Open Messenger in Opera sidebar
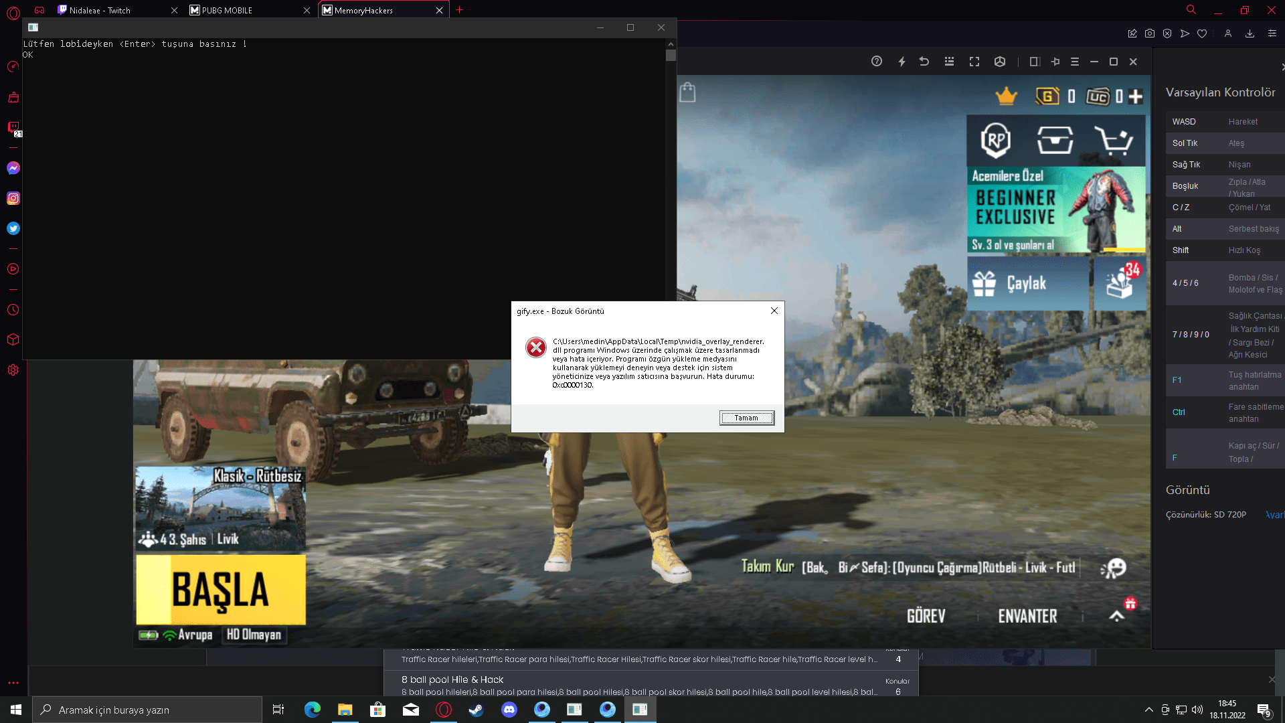Image resolution: width=1285 pixels, height=723 pixels. click(13, 168)
